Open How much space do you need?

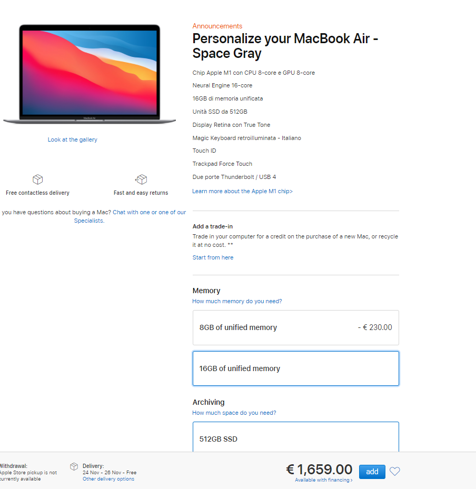click(234, 413)
